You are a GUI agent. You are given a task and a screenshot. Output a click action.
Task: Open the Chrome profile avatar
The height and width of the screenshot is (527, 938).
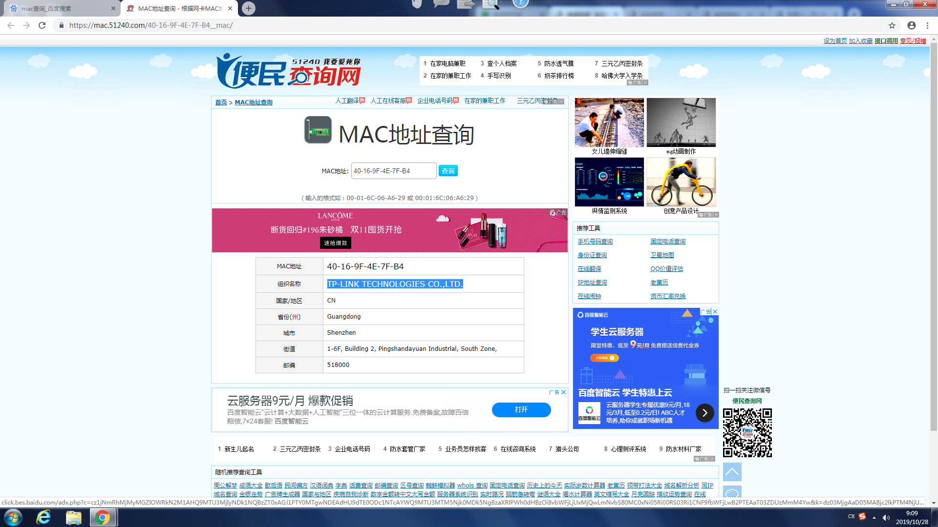pos(912,25)
